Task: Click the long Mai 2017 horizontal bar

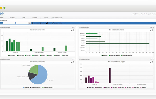Action: tap(118, 44)
